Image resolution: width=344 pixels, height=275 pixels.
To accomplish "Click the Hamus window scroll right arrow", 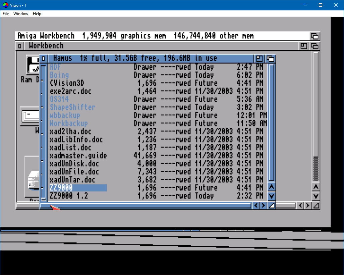I will click(263, 206).
